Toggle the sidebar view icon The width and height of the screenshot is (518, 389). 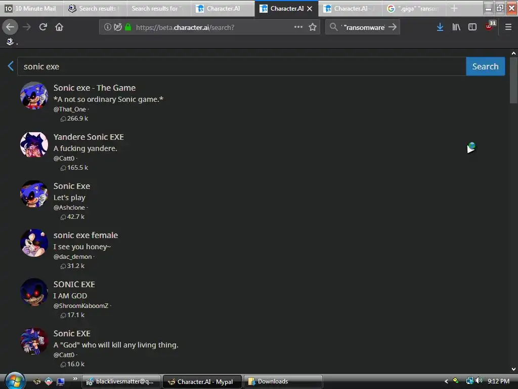tap(472, 27)
